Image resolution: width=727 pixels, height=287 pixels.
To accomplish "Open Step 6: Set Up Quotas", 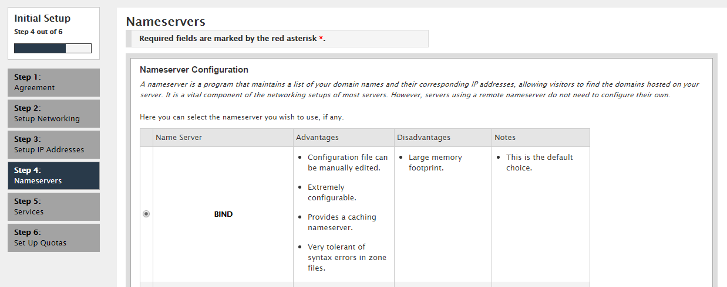I will [53, 238].
